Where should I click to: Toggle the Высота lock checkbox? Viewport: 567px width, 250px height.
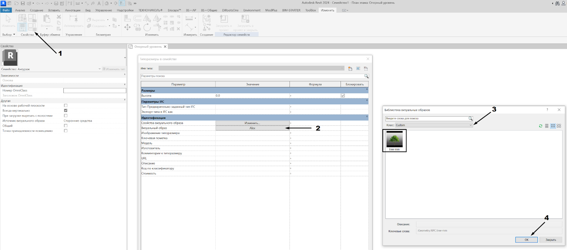tap(343, 95)
